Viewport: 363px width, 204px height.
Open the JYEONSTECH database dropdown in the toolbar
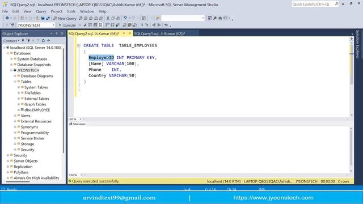[x=53, y=25]
